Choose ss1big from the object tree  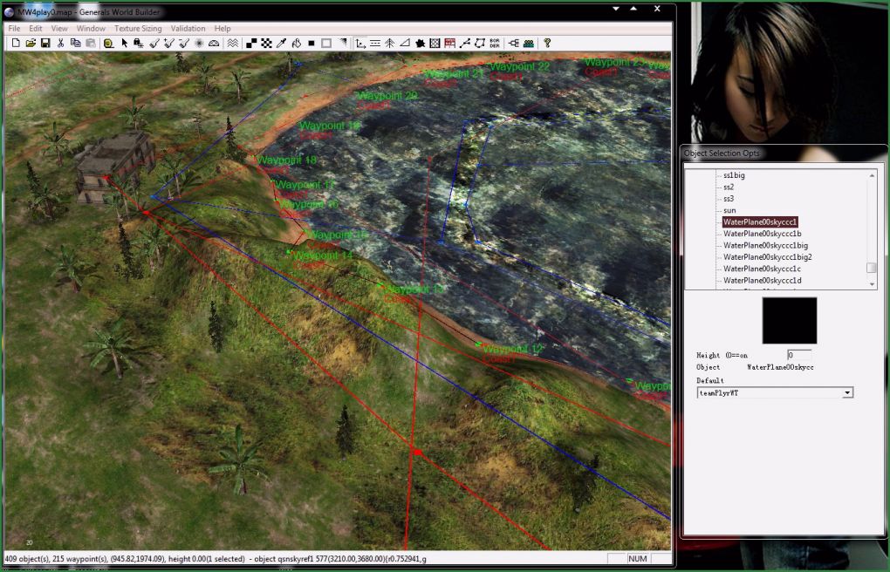pos(734,175)
